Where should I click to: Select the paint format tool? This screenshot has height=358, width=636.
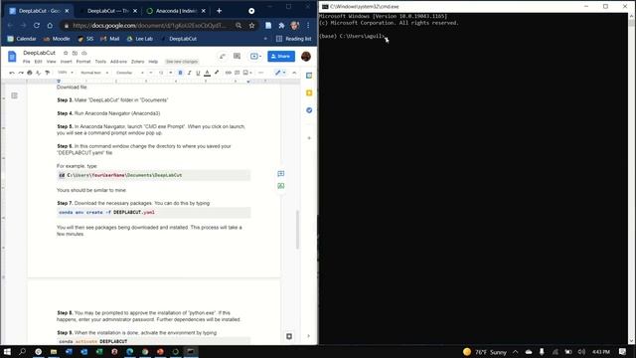click(x=48, y=73)
